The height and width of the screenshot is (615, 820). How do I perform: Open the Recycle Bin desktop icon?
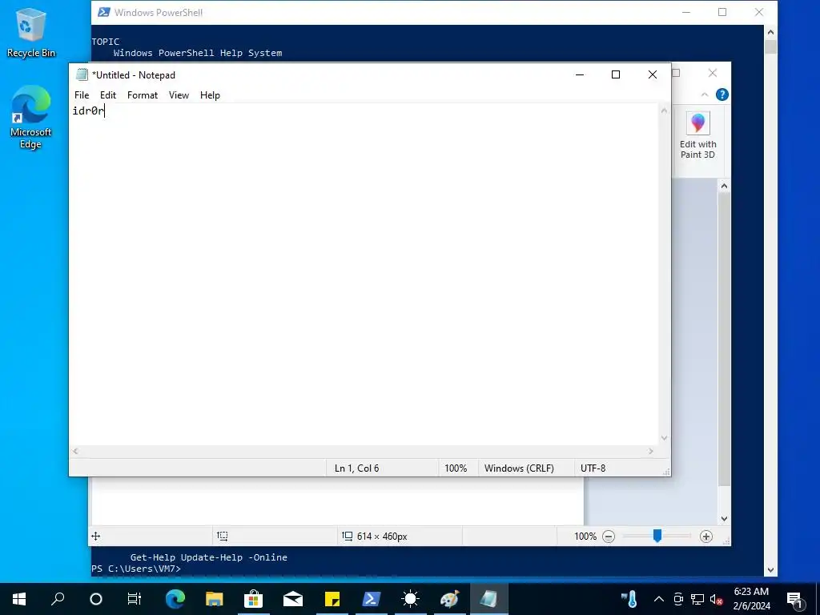[31, 32]
